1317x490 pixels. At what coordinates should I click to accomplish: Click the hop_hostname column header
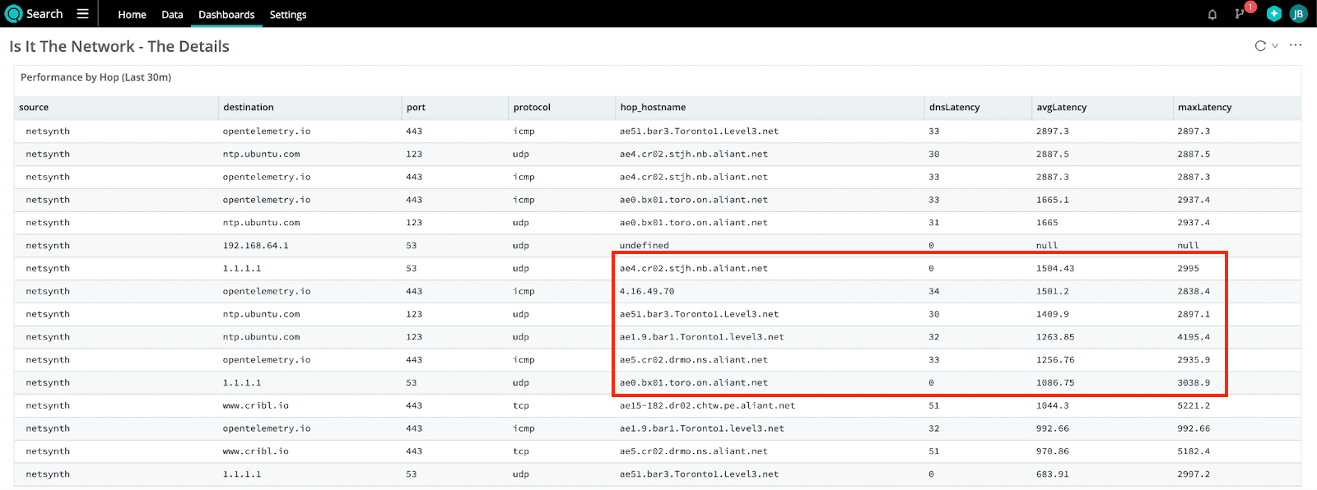pyautogui.click(x=653, y=108)
